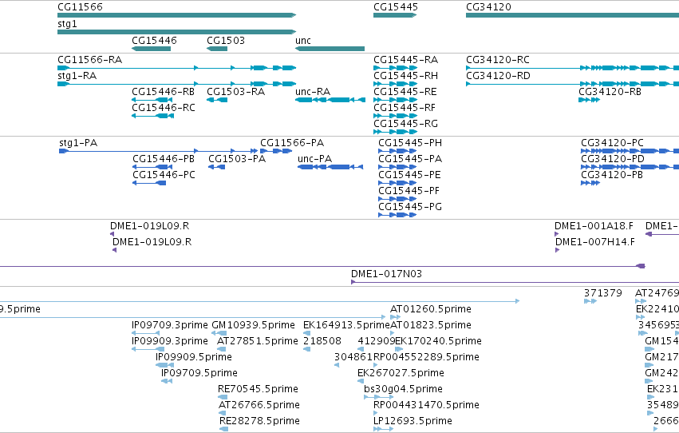Click transcript CG34120-RC
Image resolution: width=679 pixels, height=433 pixels.
572,68
